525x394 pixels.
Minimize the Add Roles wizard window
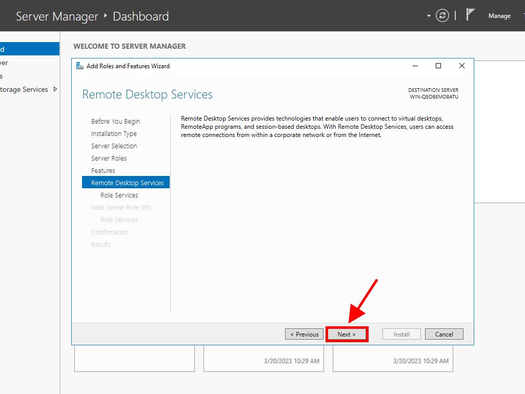coord(414,66)
